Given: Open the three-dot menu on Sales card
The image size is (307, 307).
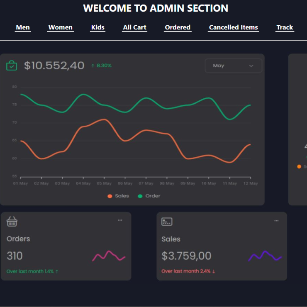Looking at the screenshot, I should tap(276, 221).
